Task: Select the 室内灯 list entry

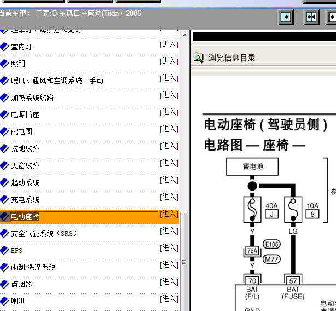Action: click(21, 47)
